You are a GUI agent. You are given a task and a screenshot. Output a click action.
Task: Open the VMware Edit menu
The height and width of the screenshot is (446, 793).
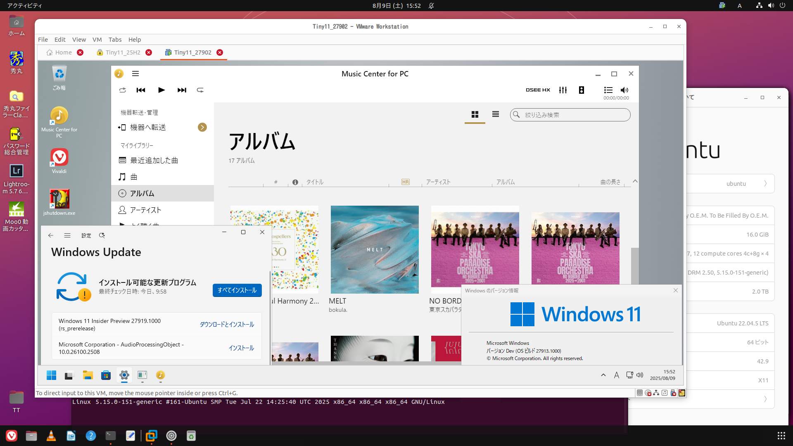[60, 40]
